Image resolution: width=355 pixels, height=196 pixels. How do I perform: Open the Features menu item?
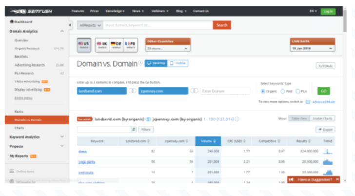point(78,11)
